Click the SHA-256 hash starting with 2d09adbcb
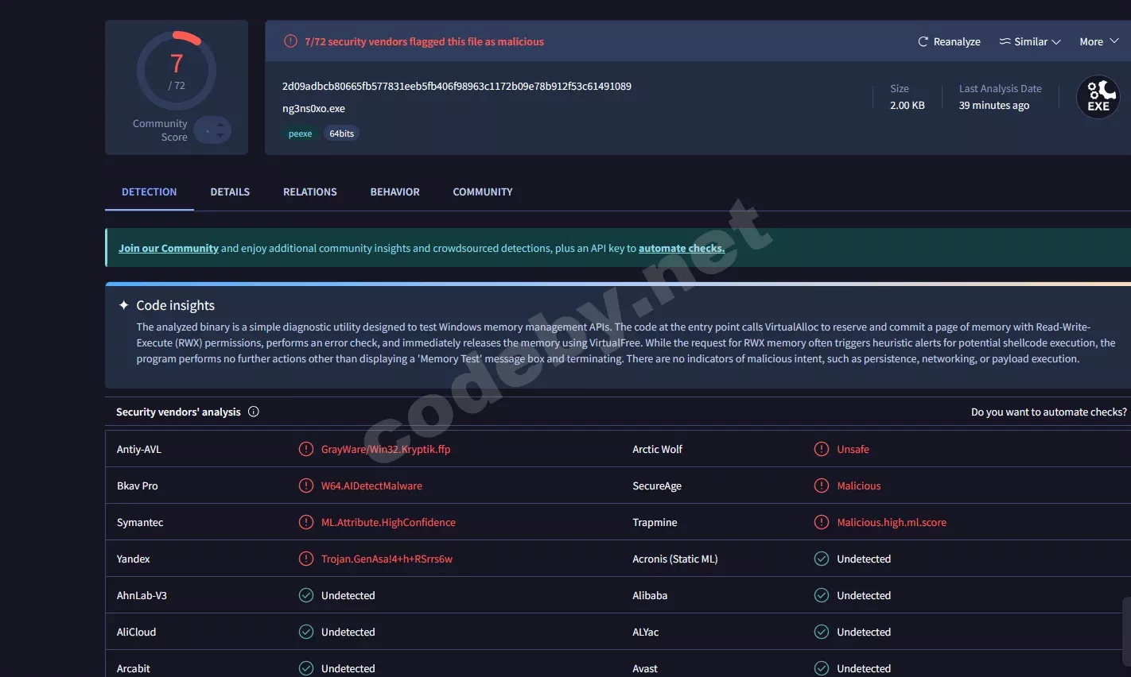The image size is (1131, 677). (457, 86)
